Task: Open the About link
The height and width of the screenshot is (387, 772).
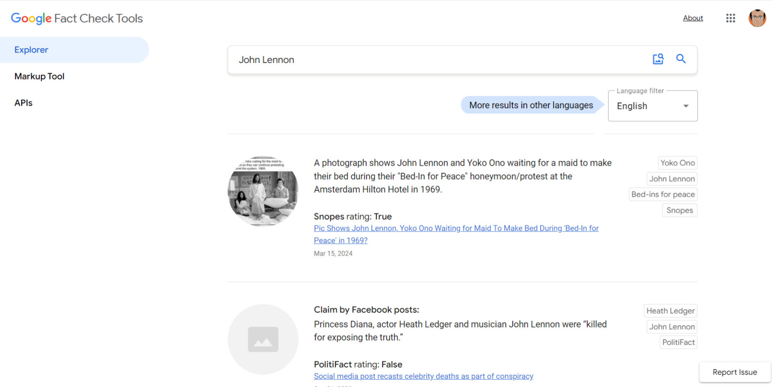Action: pyautogui.click(x=693, y=18)
